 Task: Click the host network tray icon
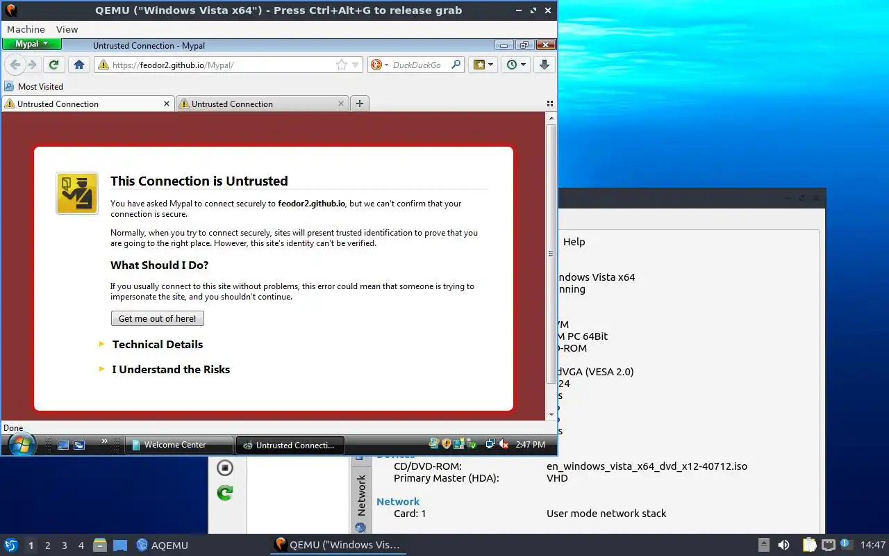pyautogui.click(x=828, y=545)
